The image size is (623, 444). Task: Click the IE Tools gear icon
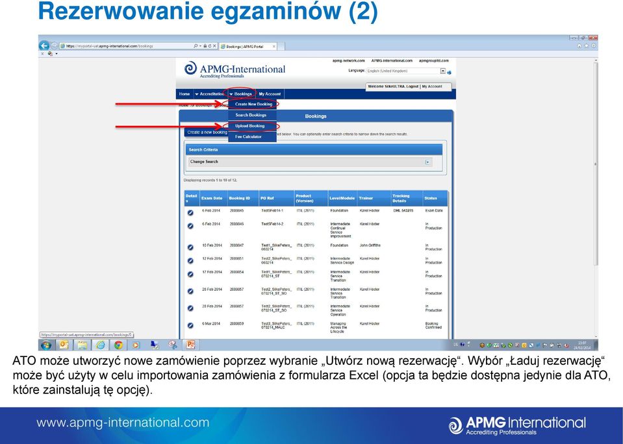point(594,45)
